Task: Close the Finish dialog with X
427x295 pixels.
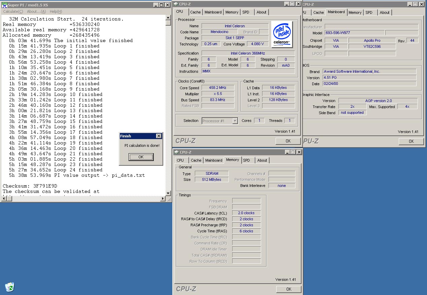Action: coord(159,136)
